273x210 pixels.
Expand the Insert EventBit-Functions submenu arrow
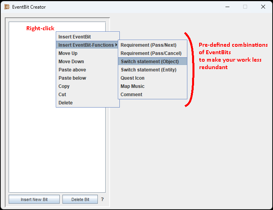116,45
